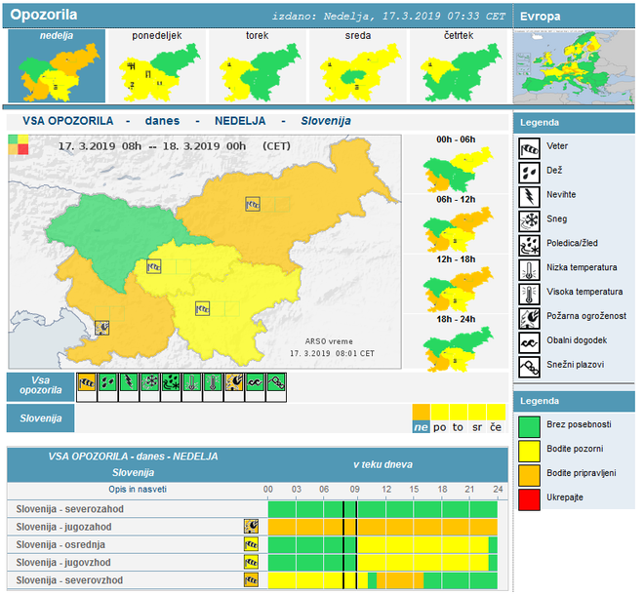This screenshot has width=644, height=595.
Task: Click Slovenija - jugozahod row label
Action: point(63,527)
